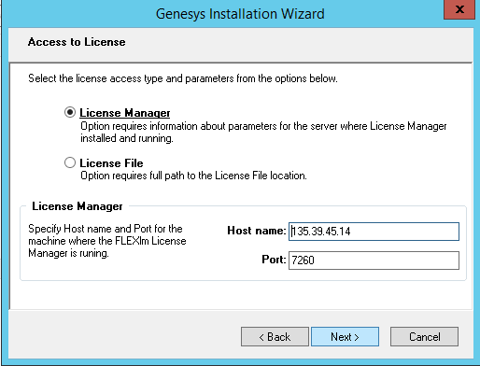Focus the Host name input field
480x366 pixels.
374,232
